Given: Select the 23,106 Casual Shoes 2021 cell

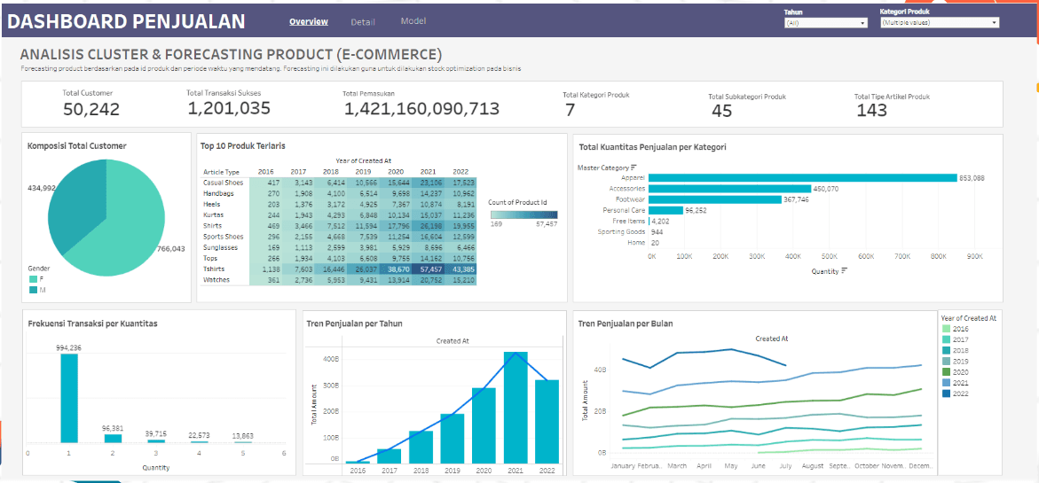Looking at the screenshot, I should (x=428, y=183).
